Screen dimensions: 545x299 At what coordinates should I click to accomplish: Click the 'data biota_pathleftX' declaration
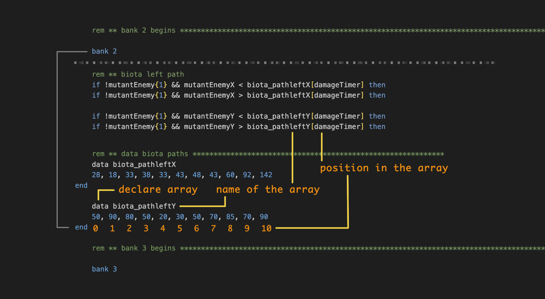point(134,164)
